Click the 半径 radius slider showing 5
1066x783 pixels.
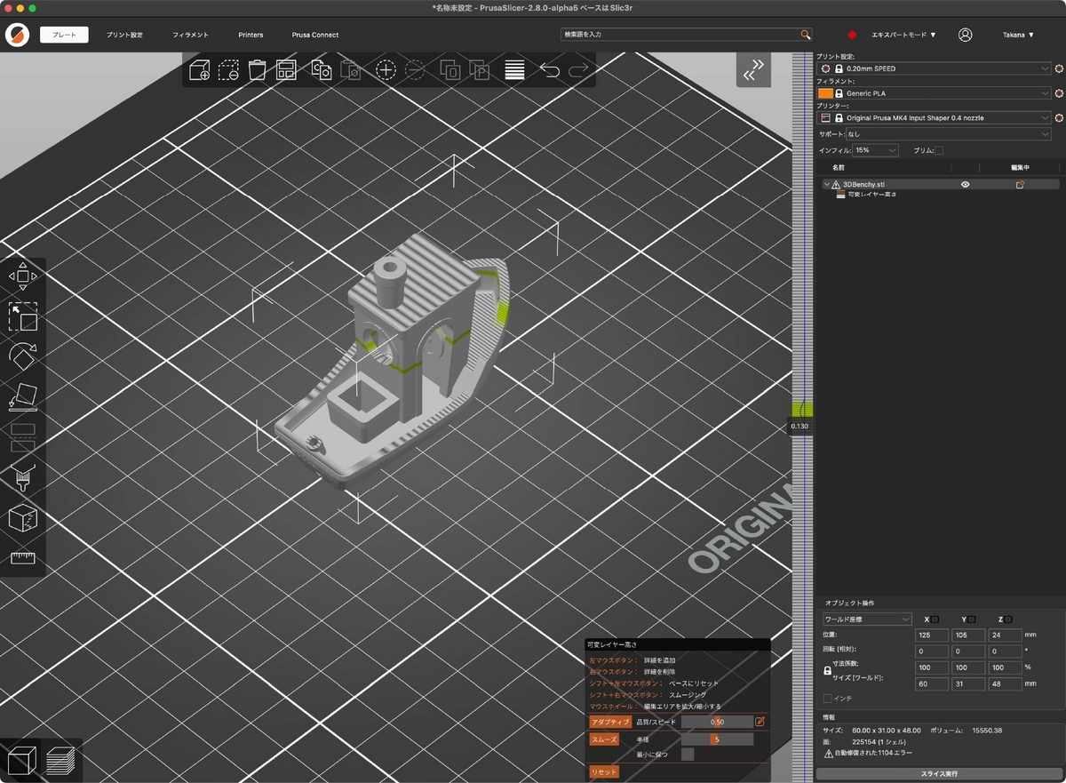pos(717,739)
